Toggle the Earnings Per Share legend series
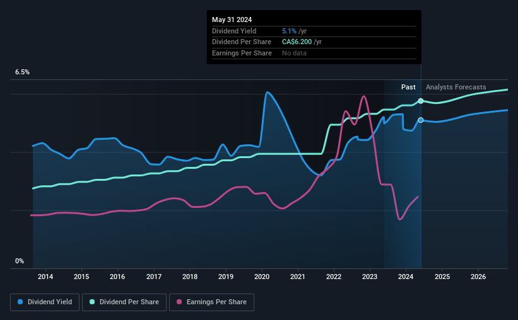The image size is (518, 320). [211, 302]
